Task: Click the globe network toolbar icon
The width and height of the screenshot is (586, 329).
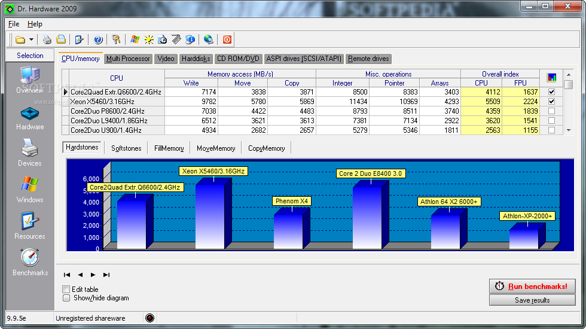Action: tap(209, 39)
